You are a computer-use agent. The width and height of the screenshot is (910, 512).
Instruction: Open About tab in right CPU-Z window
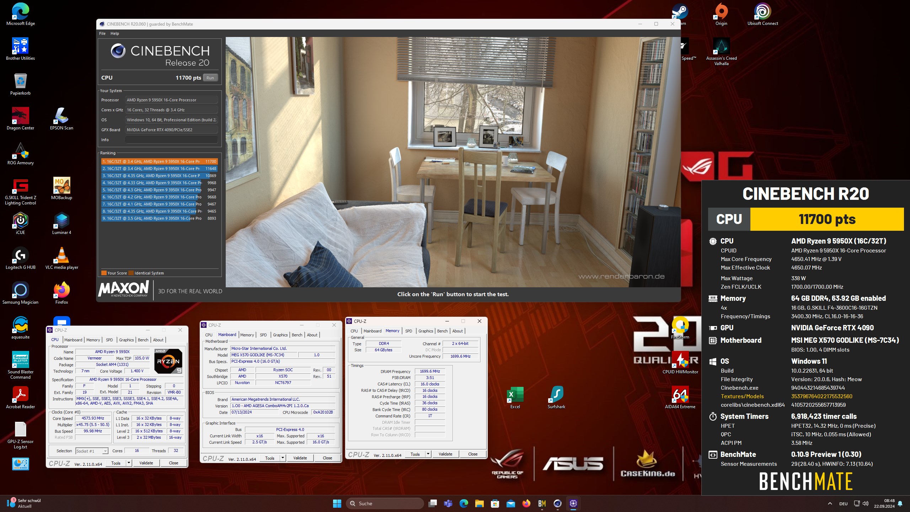tap(457, 331)
